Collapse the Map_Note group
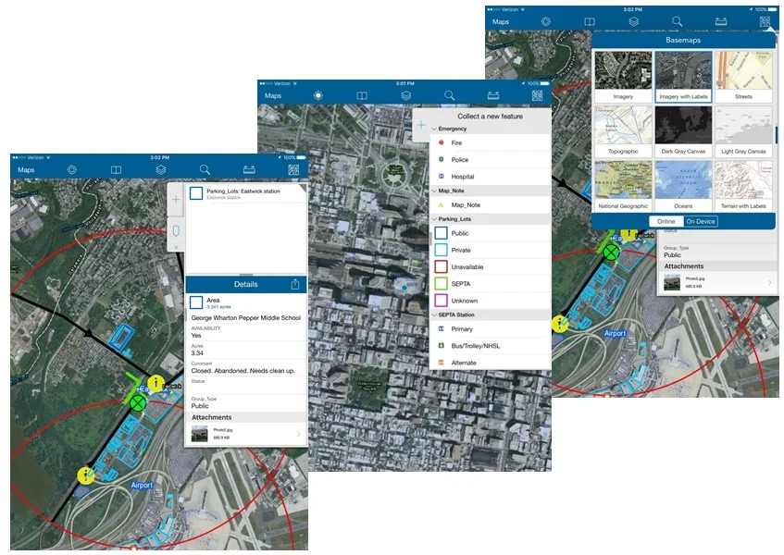The width and height of the screenshot is (784, 555). pos(434,191)
